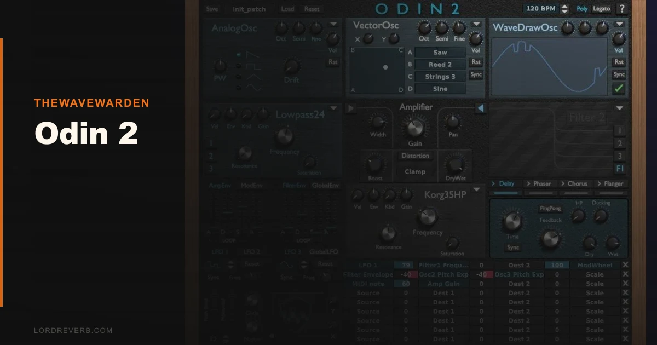Viewport: 657px width, 345px height.
Task: Click the WaveDrawOsc Vol knob
Action: click(619, 39)
